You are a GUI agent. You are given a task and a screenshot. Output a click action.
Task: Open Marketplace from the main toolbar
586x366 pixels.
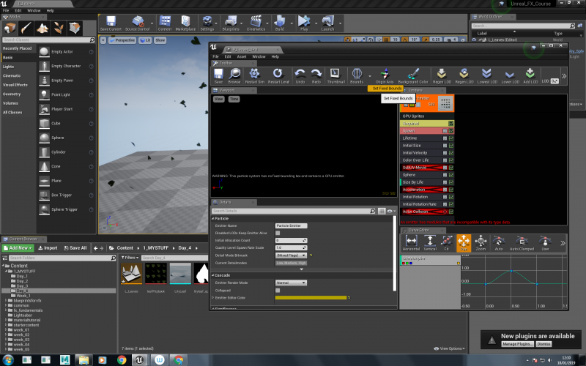point(185,23)
